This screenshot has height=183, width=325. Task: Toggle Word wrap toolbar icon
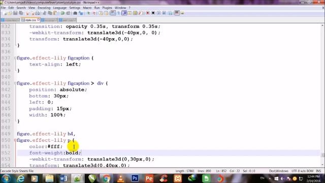pos(113,13)
